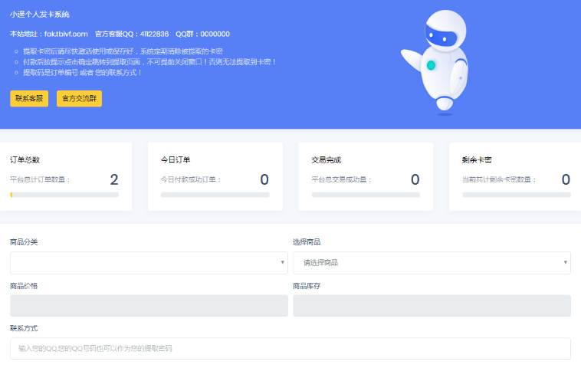Click the 订单总数 count number 2
The image size is (581, 381).
click(114, 180)
